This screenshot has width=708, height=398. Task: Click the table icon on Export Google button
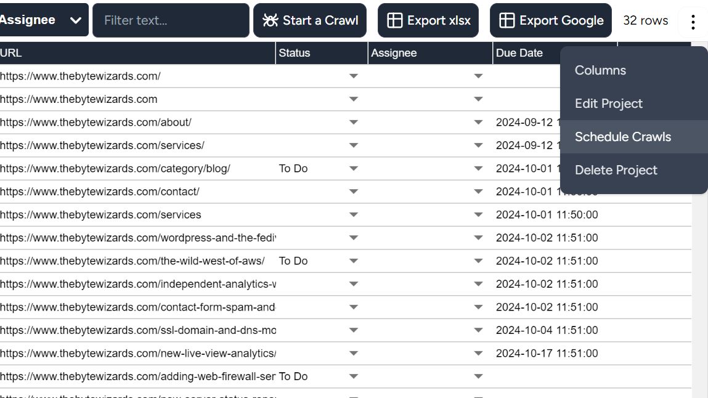coord(507,20)
